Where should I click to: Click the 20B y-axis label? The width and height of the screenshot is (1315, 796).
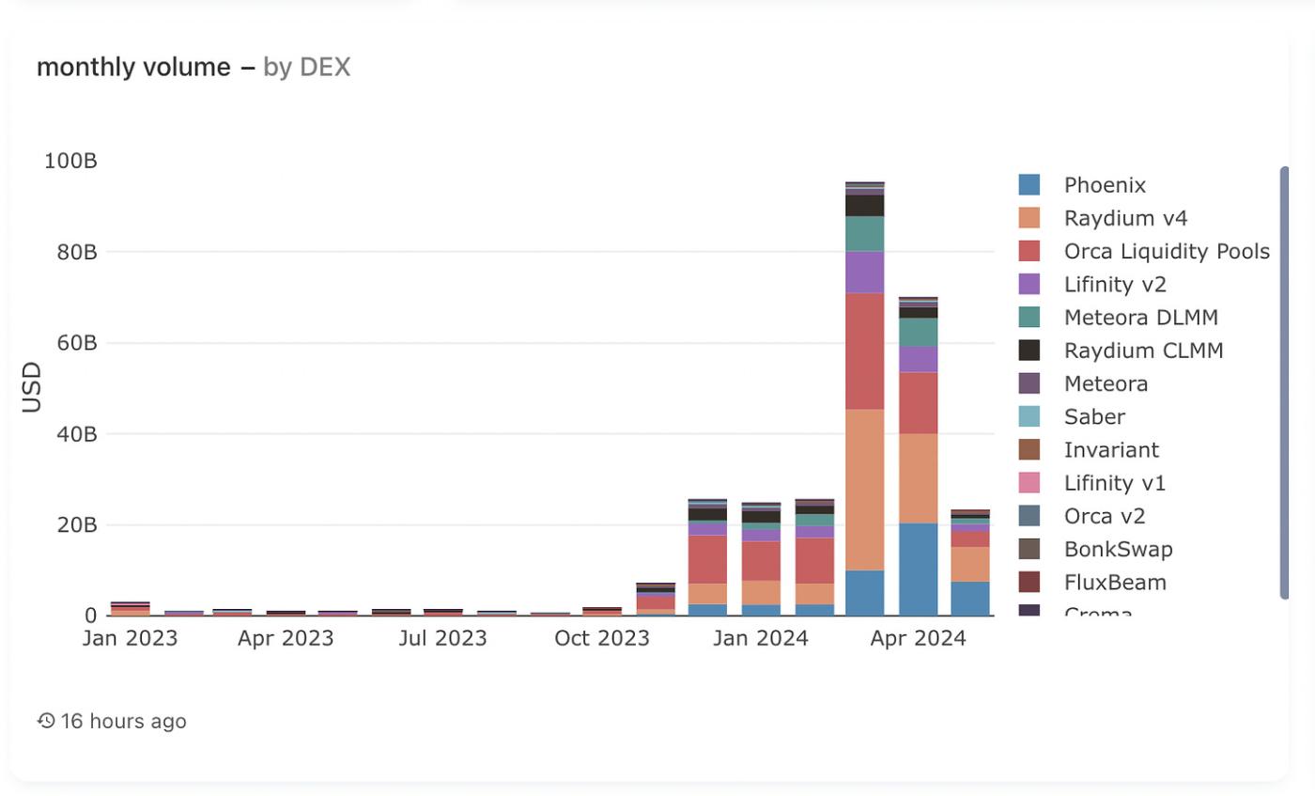point(76,524)
